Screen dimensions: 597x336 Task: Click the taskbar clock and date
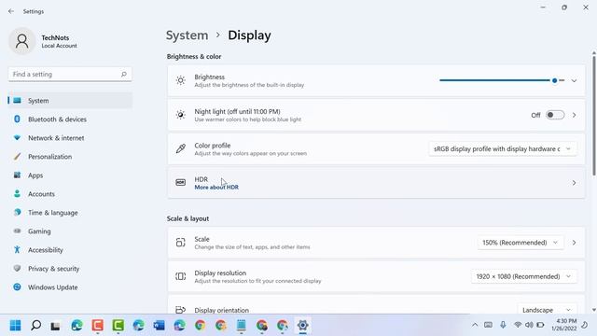tap(563, 325)
